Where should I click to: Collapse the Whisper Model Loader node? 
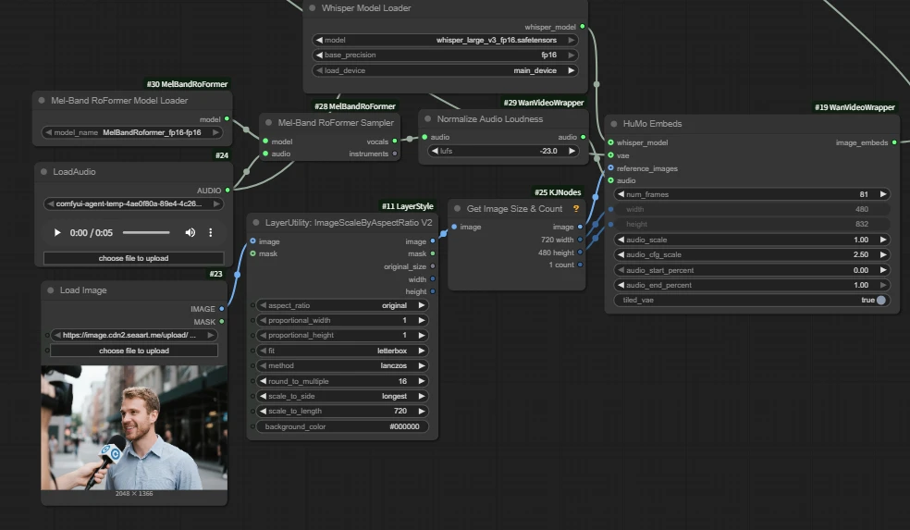coord(313,8)
